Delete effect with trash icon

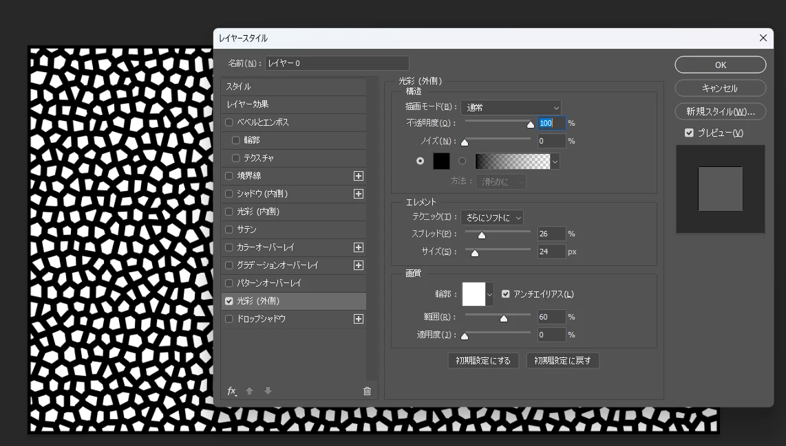point(367,391)
